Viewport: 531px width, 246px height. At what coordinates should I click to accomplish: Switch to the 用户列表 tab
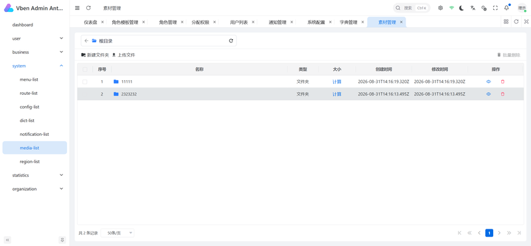point(239,23)
